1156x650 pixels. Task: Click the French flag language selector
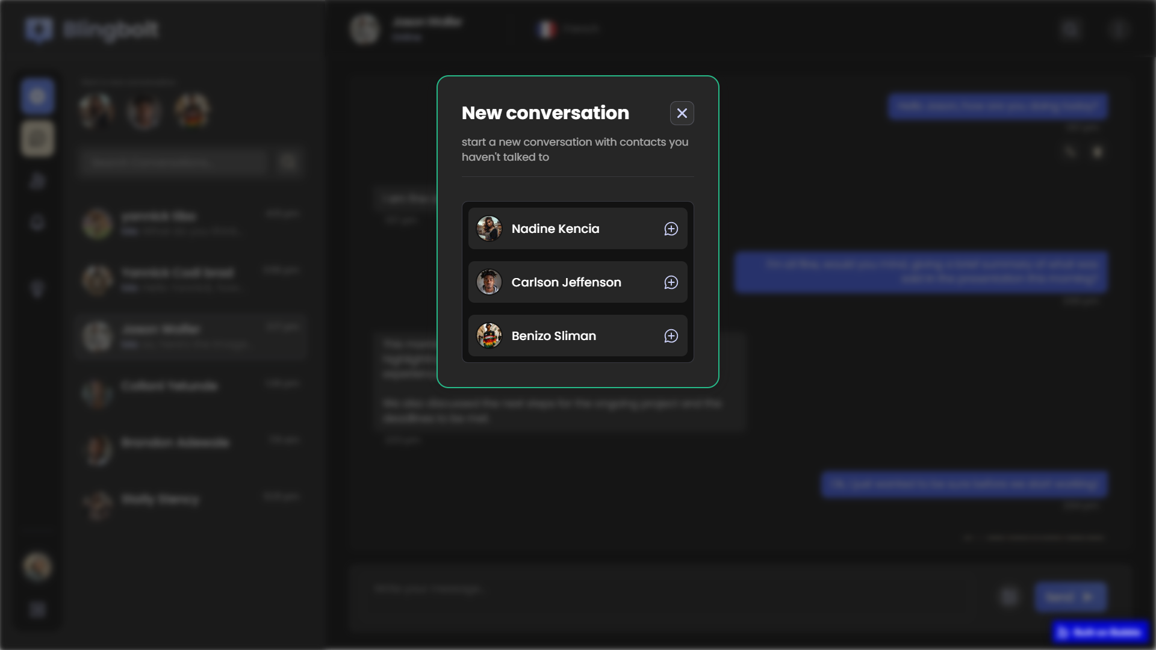[x=547, y=29]
